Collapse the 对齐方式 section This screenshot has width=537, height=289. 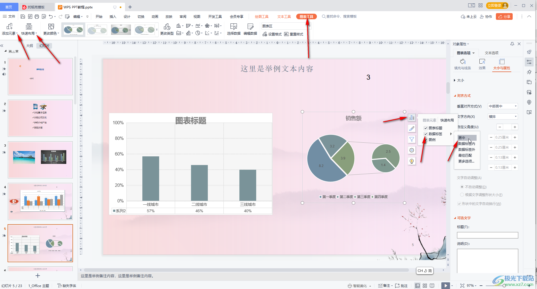point(462,95)
